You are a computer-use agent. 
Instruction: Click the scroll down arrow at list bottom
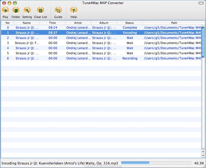click(203, 155)
